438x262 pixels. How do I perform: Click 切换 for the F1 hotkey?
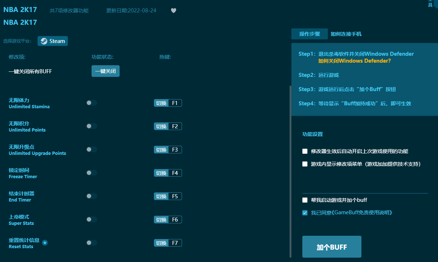pos(161,103)
